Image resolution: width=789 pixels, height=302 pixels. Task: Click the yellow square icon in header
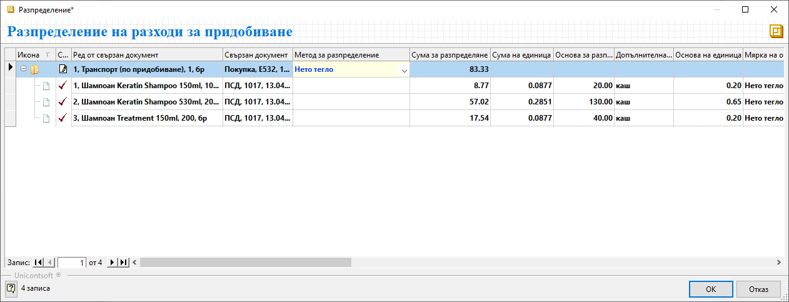776,31
